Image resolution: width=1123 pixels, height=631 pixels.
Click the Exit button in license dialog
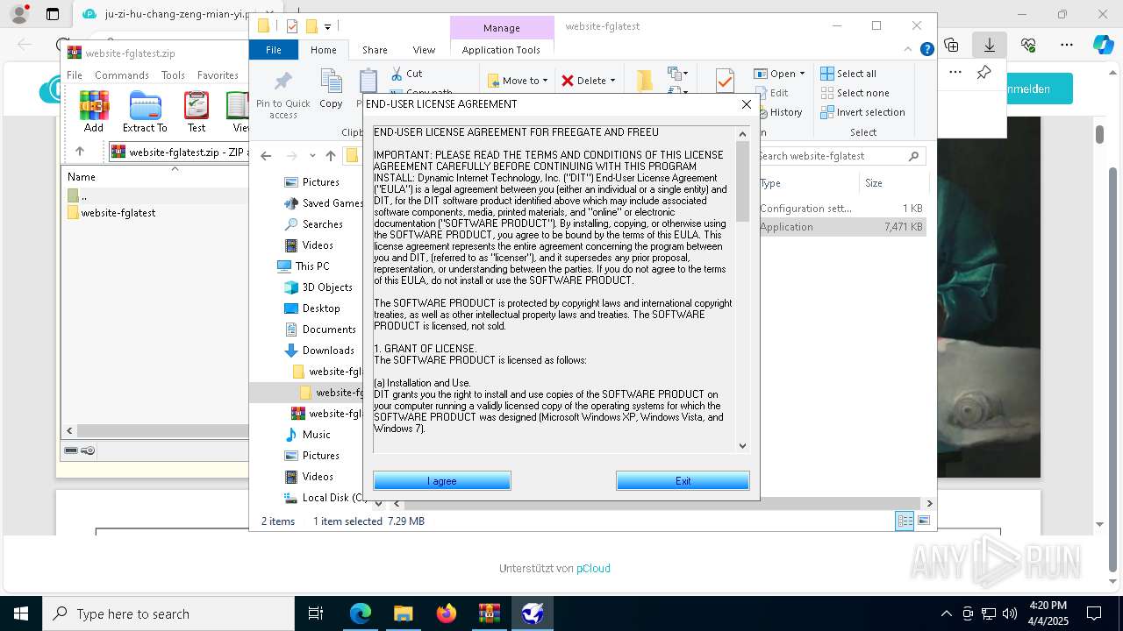pos(683,481)
